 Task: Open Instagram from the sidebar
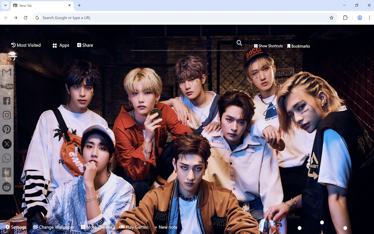[x=7, y=115]
